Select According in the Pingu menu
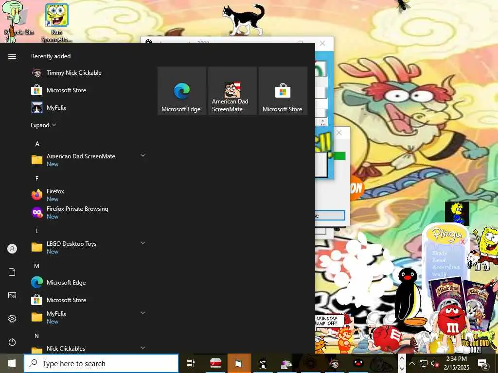The image size is (498, 373). tap(446, 267)
